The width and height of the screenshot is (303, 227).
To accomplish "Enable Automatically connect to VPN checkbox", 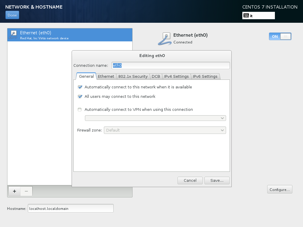I will click(80, 110).
